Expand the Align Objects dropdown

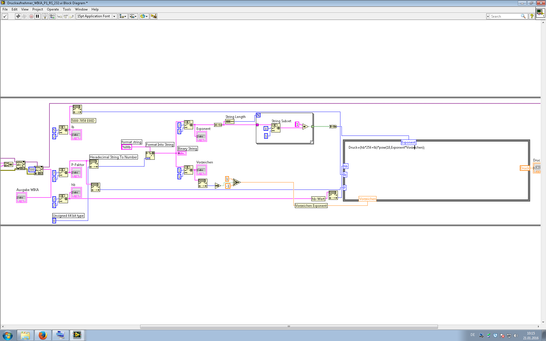123,16
